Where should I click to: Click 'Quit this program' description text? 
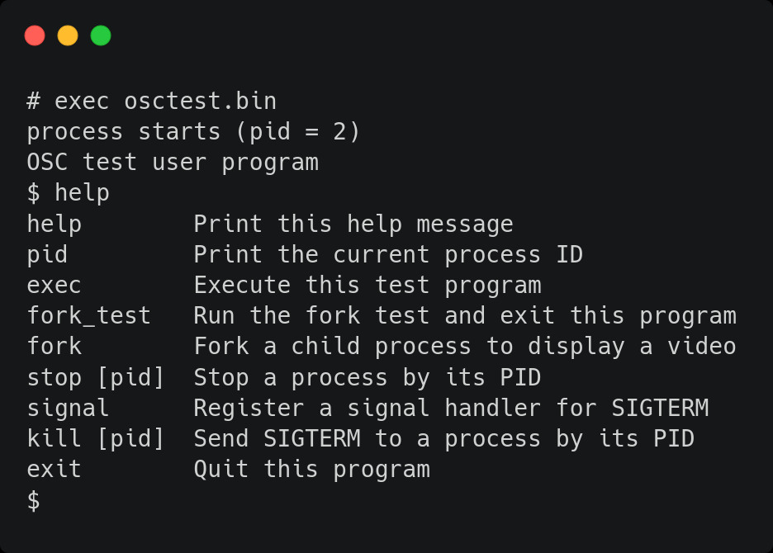(x=311, y=469)
